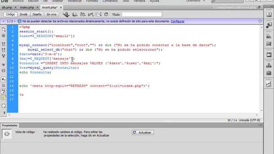Viewport: 274px width, 154px height.
Task: Click the echo $consulta; line
Action: (x=35, y=72)
